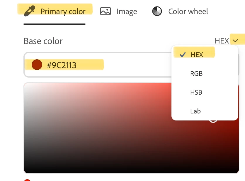
Task: Switch to the Primary color tab
Action: click(x=55, y=11)
